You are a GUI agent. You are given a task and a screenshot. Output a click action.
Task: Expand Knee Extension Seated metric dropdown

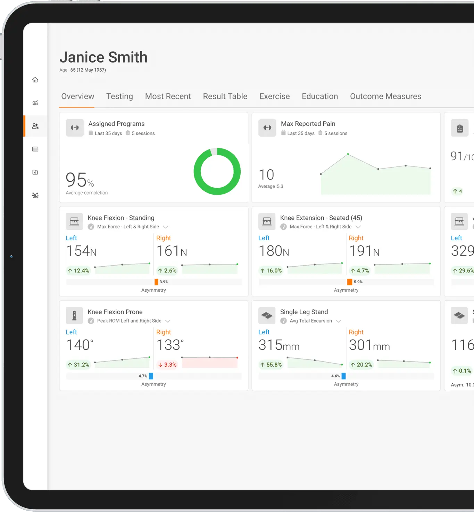[358, 227]
